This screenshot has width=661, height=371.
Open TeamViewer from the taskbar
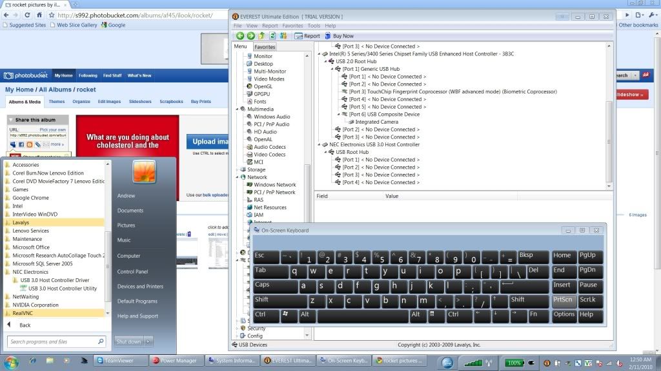coord(119,361)
